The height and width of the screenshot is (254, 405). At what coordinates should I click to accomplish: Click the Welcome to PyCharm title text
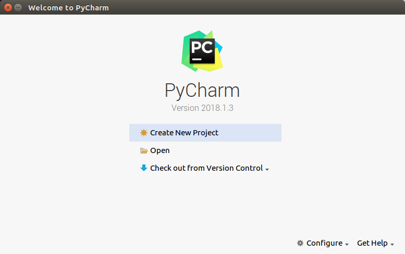[x=68, y=8]
